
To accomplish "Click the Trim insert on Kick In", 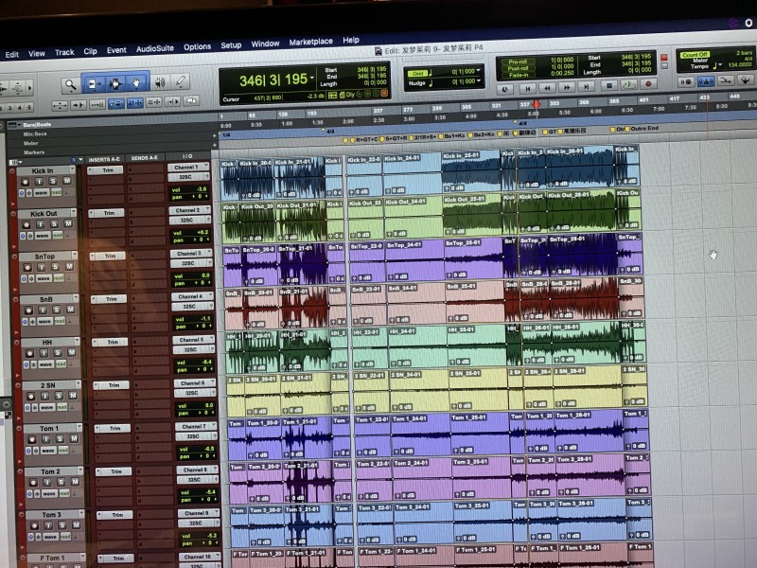I will pos(106,170).
